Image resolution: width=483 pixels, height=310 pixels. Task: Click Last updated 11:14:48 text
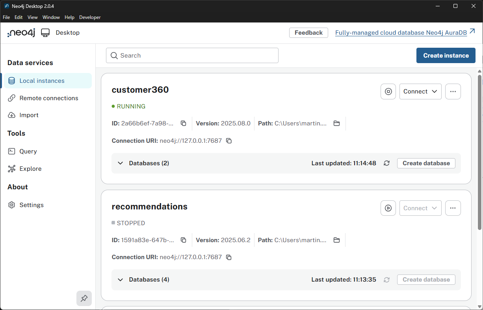pyautogui.click(x=344, y=163)
